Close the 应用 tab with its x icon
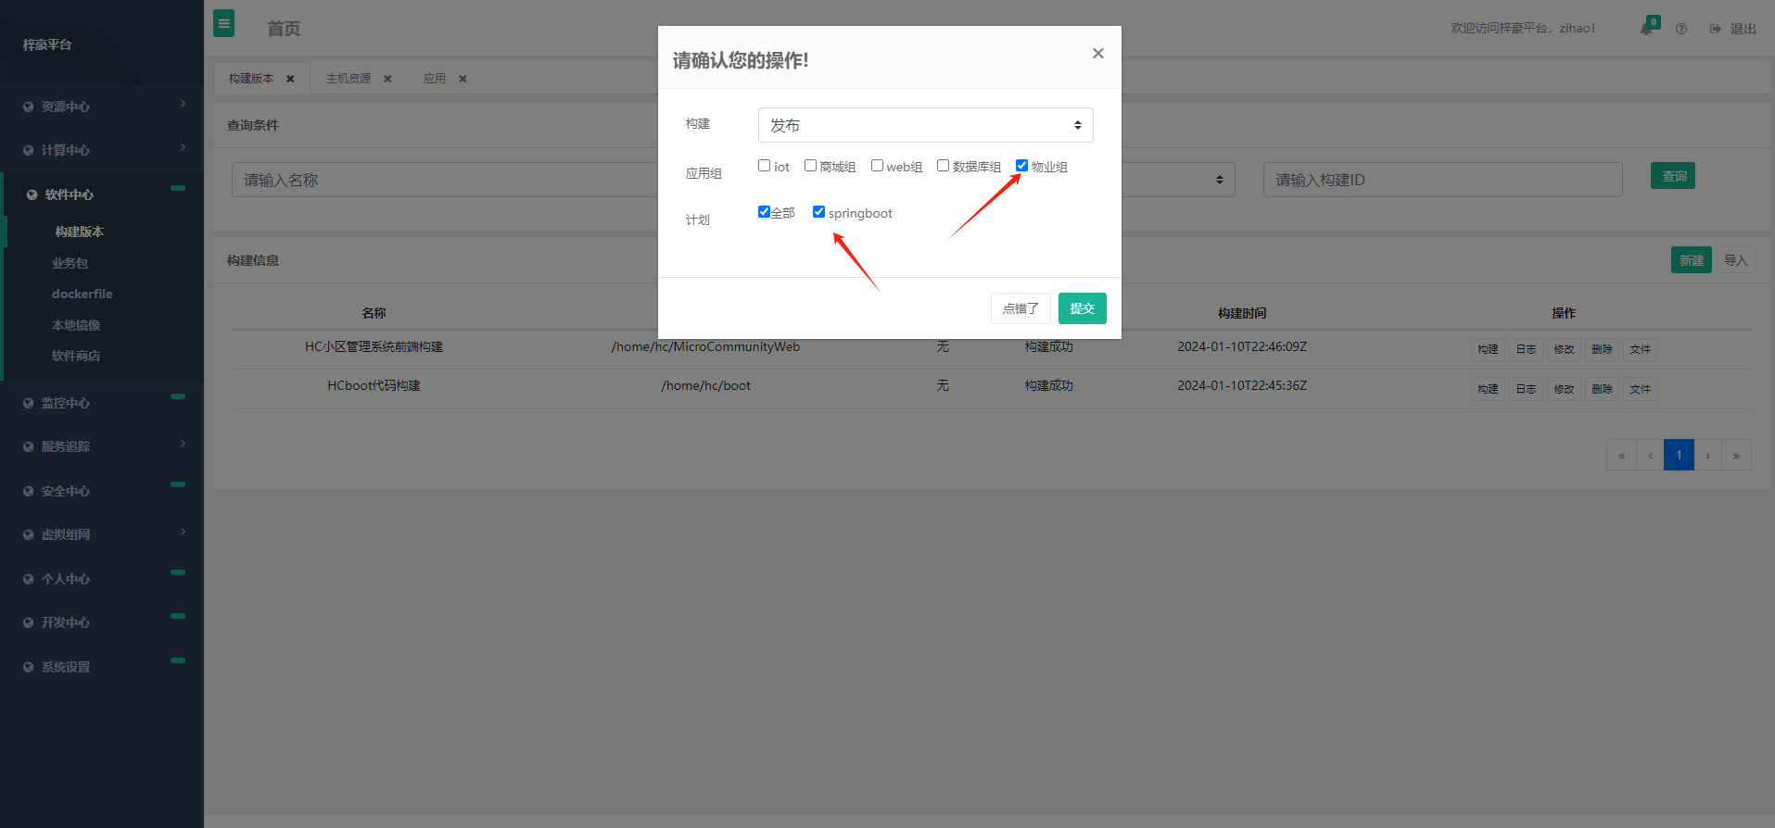This screenshot has height=828, width=1775. click(x=463, y=79)
